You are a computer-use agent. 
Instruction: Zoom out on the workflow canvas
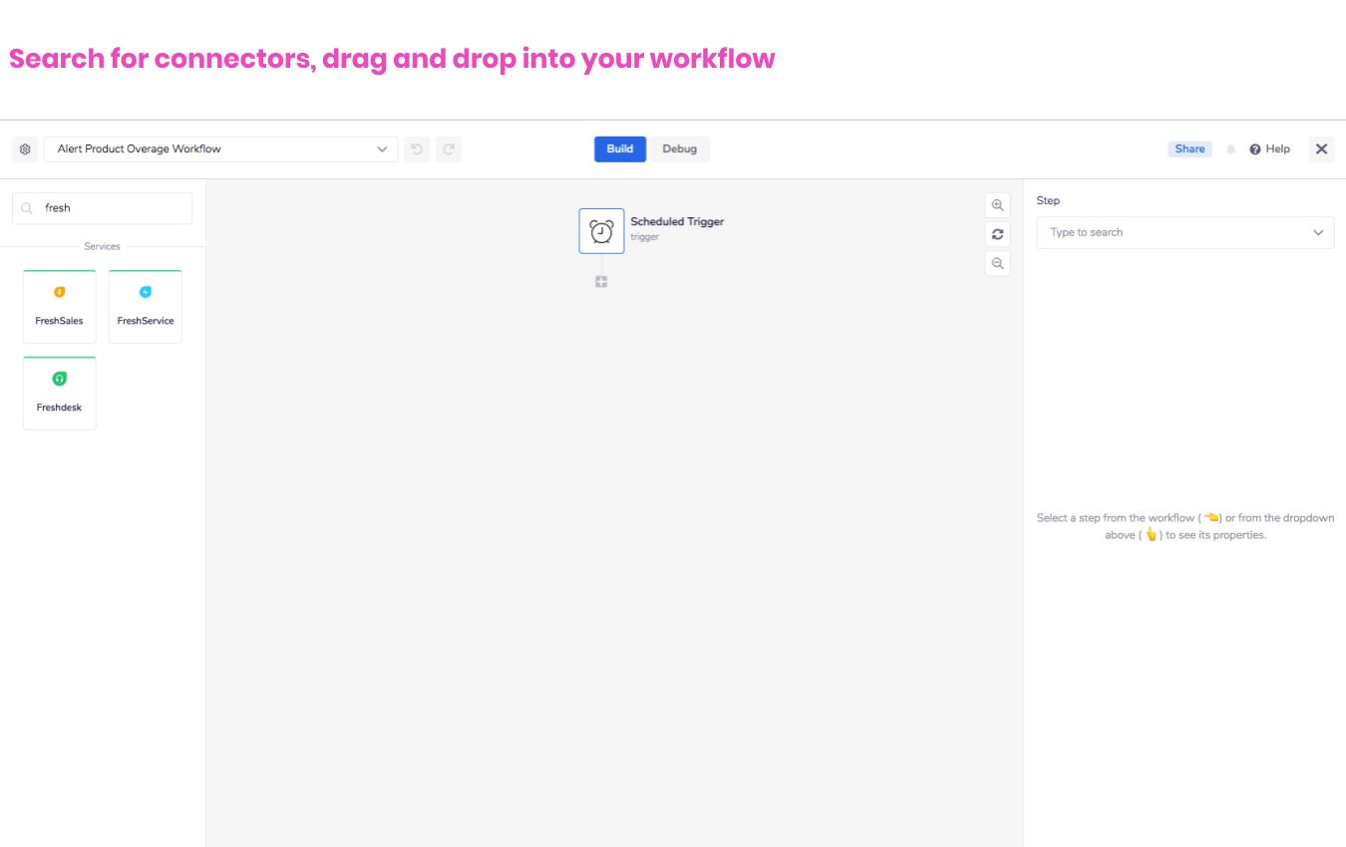coord(997,263)
